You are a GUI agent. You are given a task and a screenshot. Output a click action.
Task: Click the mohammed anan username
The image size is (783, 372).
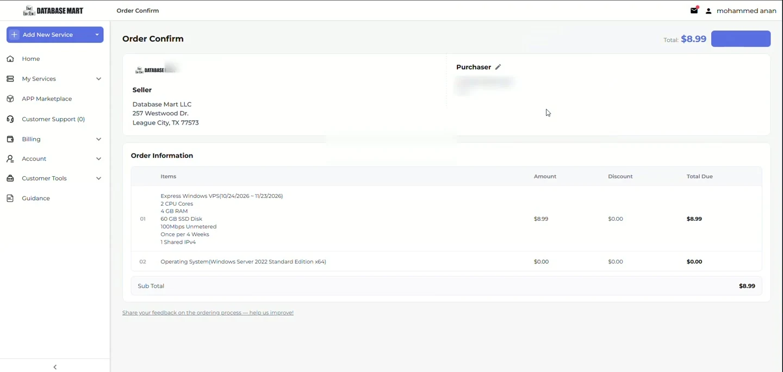tap(746, 11)
